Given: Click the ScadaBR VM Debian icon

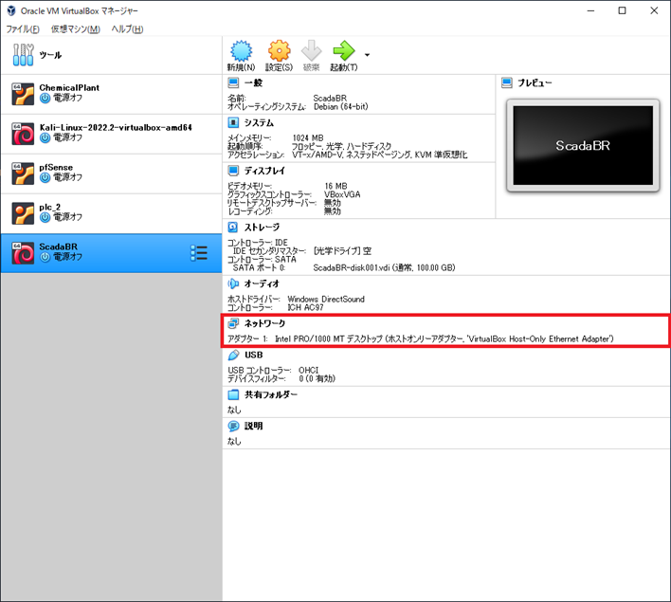Looking at the screenshot, I should coord(23,253).
